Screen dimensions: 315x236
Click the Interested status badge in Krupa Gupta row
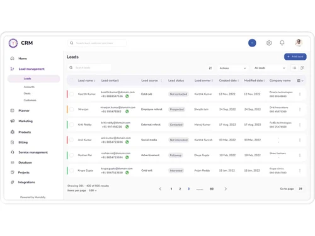pyautogui.click(x=176, y=171)
